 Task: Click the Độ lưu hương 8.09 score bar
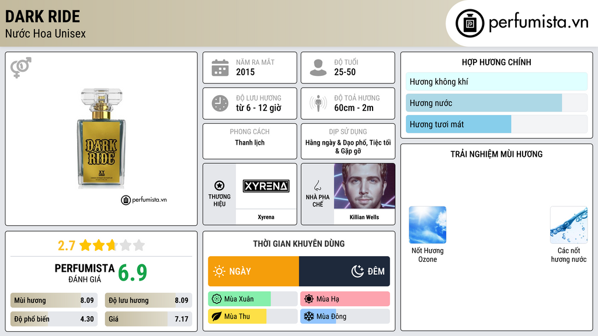tap(148, 300)
